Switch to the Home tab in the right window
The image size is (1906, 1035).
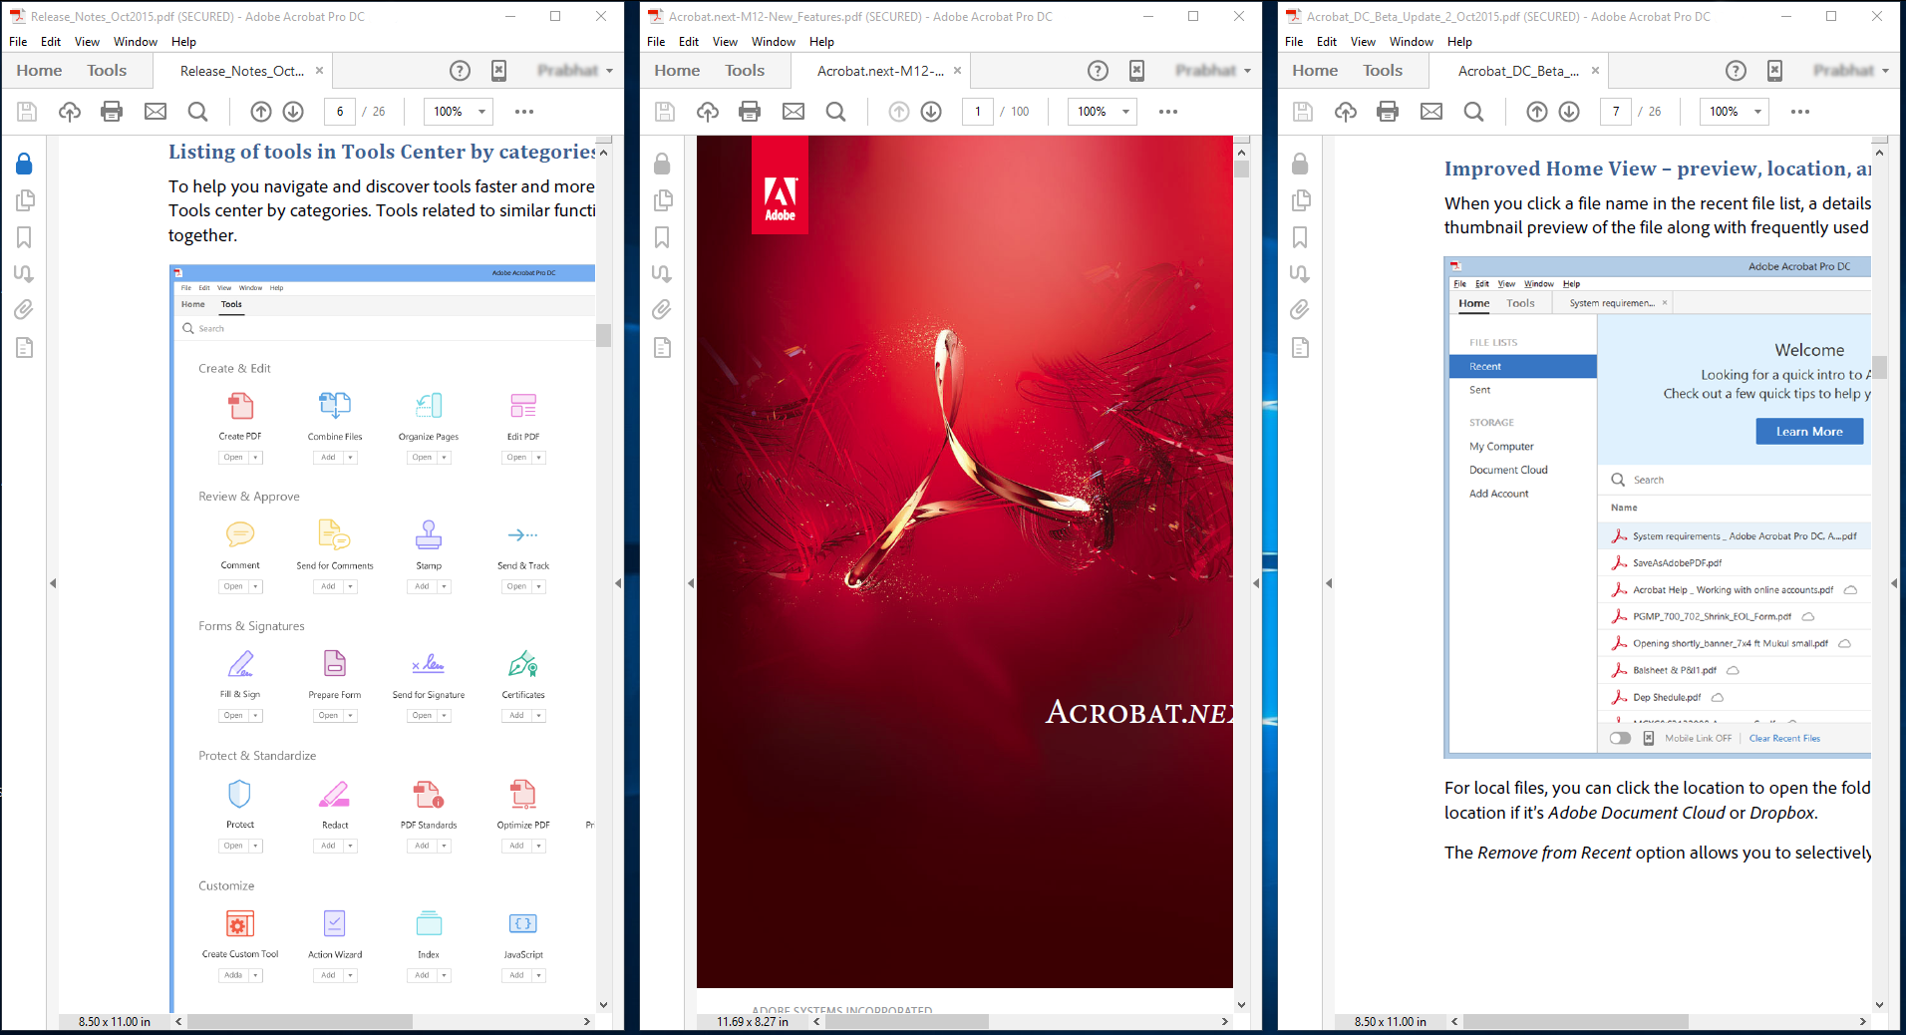coord(1314,70)
